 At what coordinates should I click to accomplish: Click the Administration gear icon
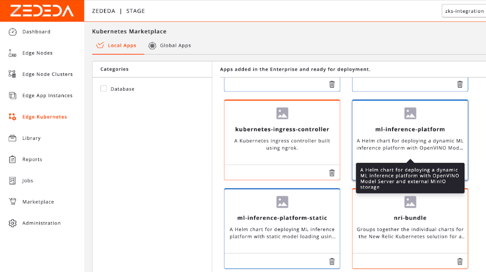(13, 223)
